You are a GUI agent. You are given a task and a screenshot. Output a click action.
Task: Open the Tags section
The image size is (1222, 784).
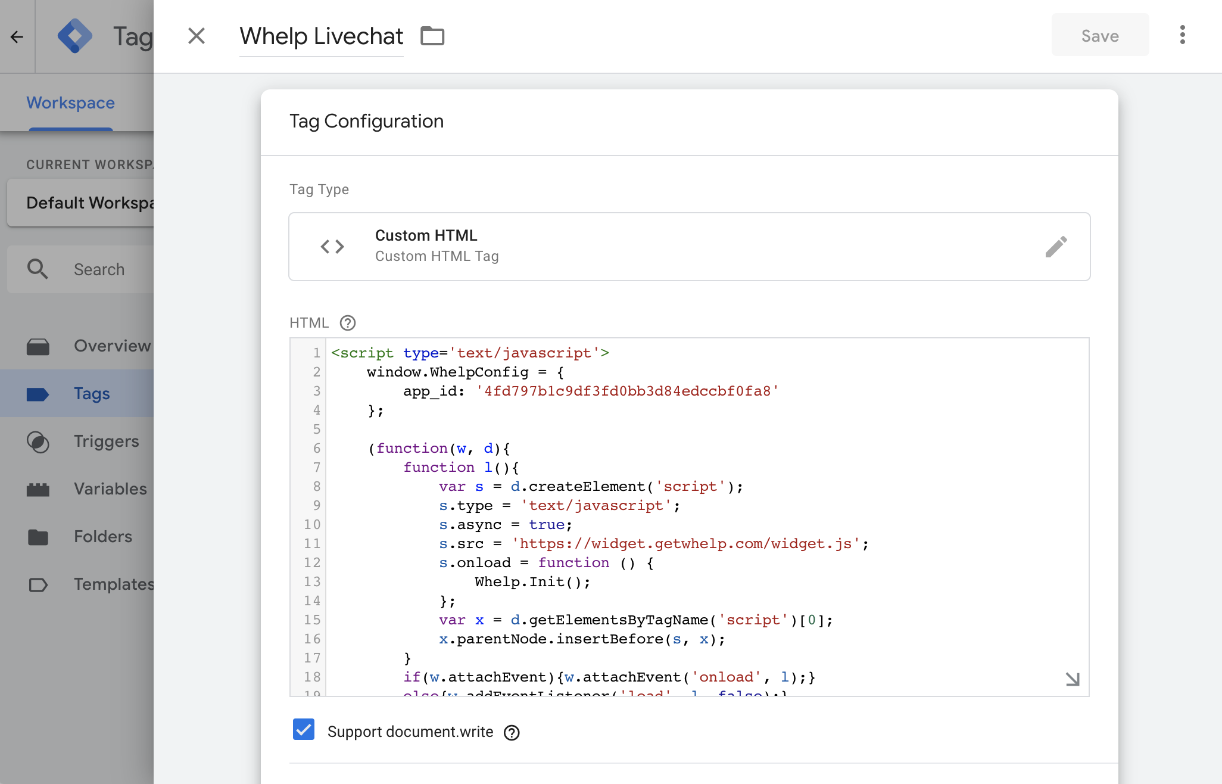coord(77,394)
